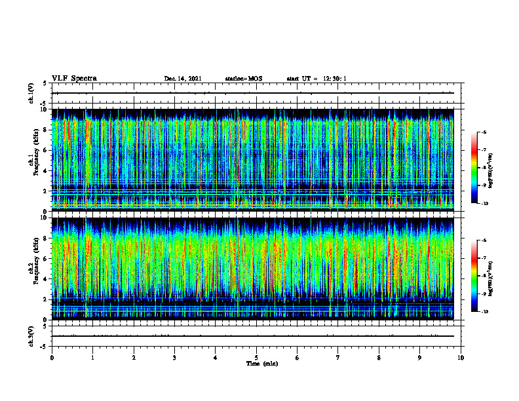Click inside the ch.2 spectrogram panel
The width and height of the screenshot is (519, 401).
tap(253, 269)
